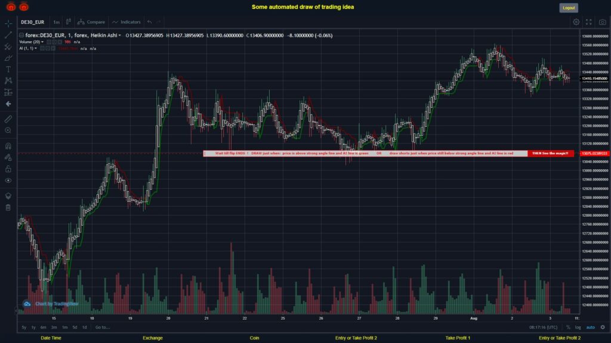Screen dimensions: 611x343
Task: Open the Heikin Ashi chart style dropdown
Action: pos(119,35)
